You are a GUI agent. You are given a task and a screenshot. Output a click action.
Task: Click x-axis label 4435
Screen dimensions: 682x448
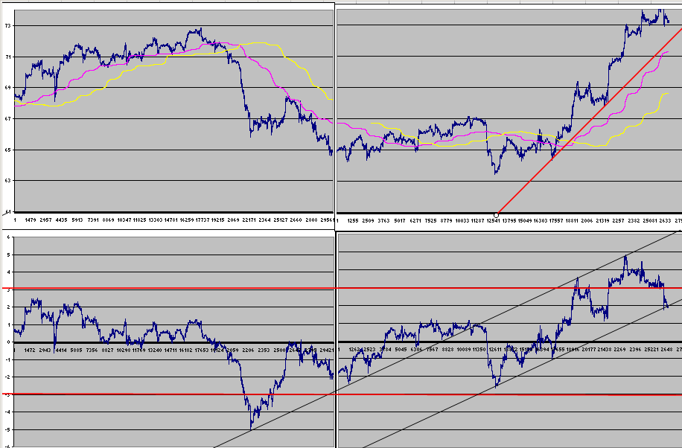coord(61,220)
